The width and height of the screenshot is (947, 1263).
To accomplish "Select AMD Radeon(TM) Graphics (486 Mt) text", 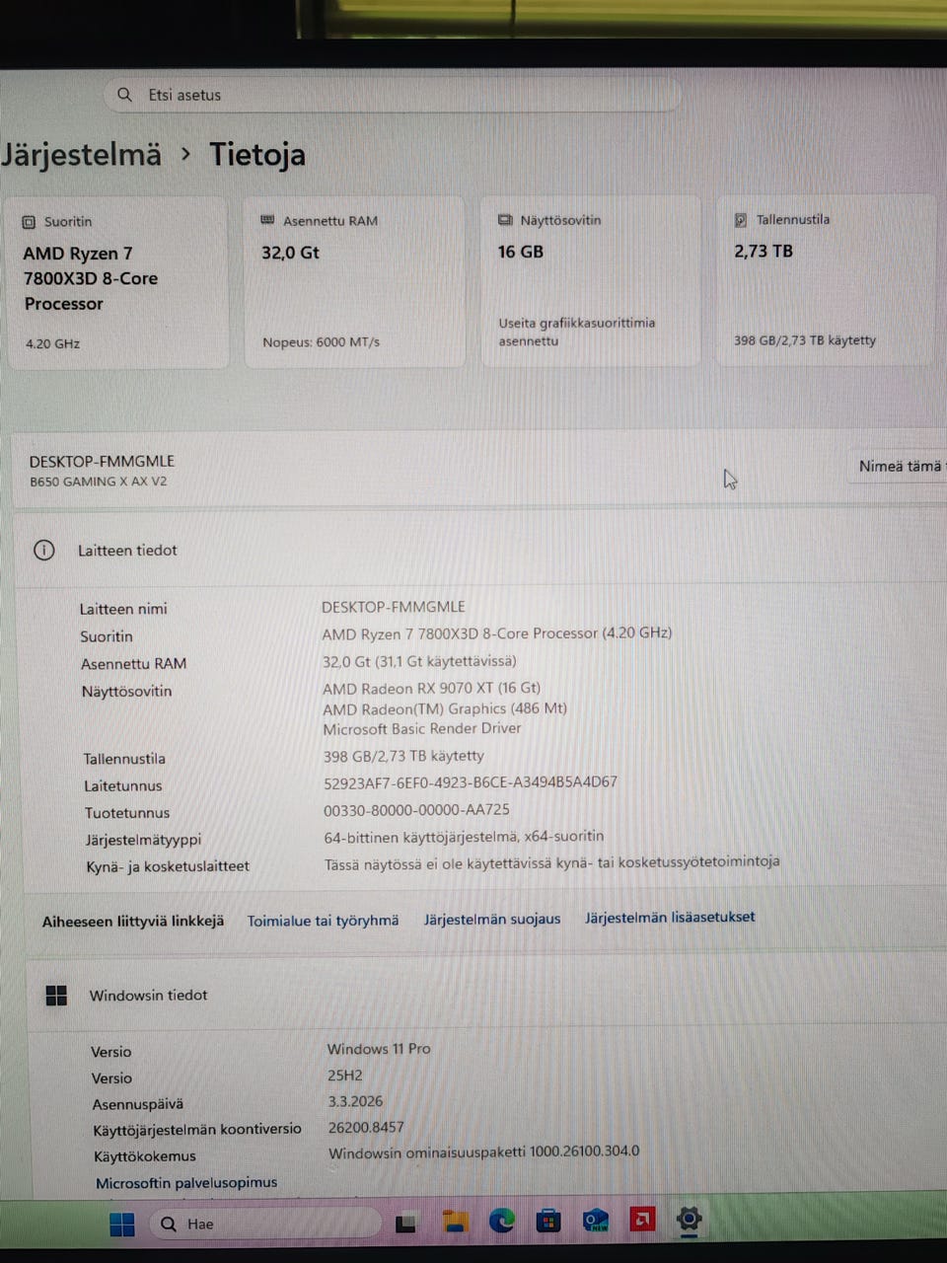I will (445, 708).
